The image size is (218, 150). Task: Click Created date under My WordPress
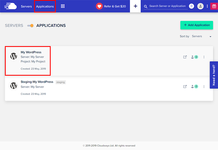coord(33,69)
